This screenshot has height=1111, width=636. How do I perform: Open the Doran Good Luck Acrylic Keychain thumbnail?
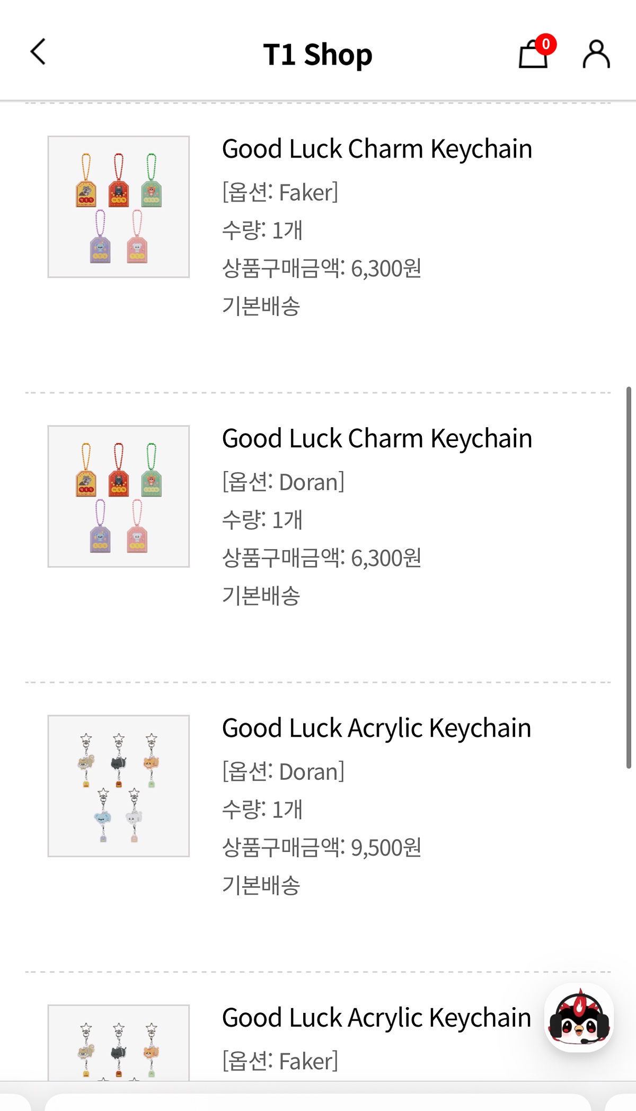[119, 786]
